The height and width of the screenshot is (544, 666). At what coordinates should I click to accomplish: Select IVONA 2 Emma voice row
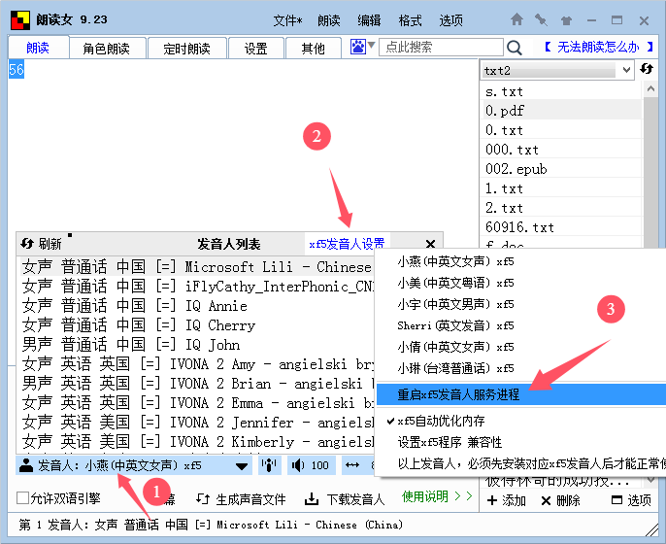[197, 402]
